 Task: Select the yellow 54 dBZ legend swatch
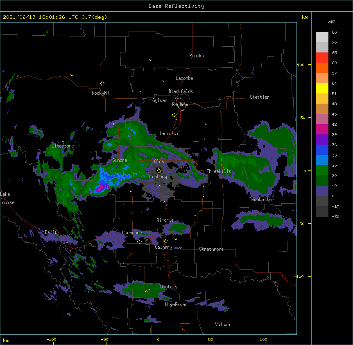(x=322, y=88)
